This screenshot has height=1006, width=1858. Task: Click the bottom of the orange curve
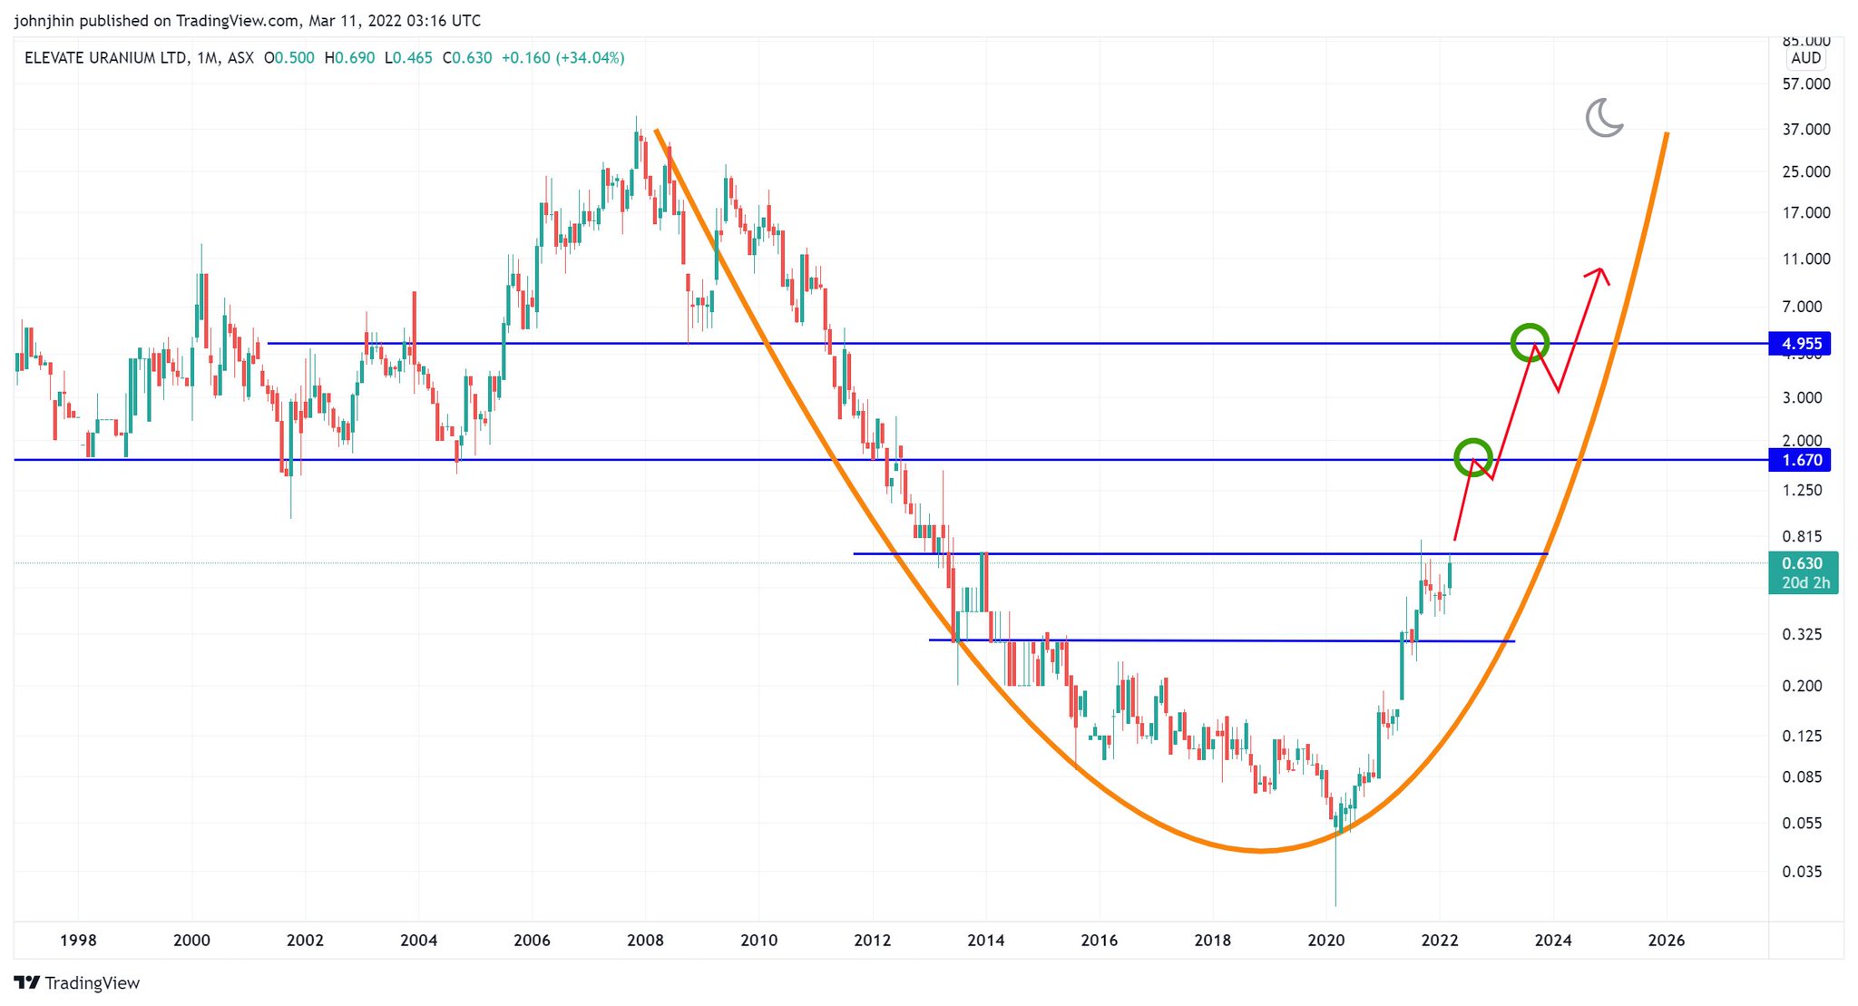(x=1261, y=850)
